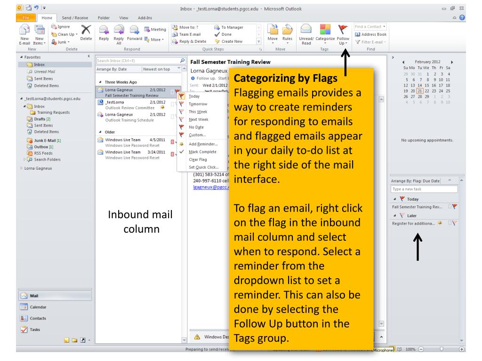Screen dimensions: 482x361
Task: Click the Forward icon
Action: (x=136, y=32)
